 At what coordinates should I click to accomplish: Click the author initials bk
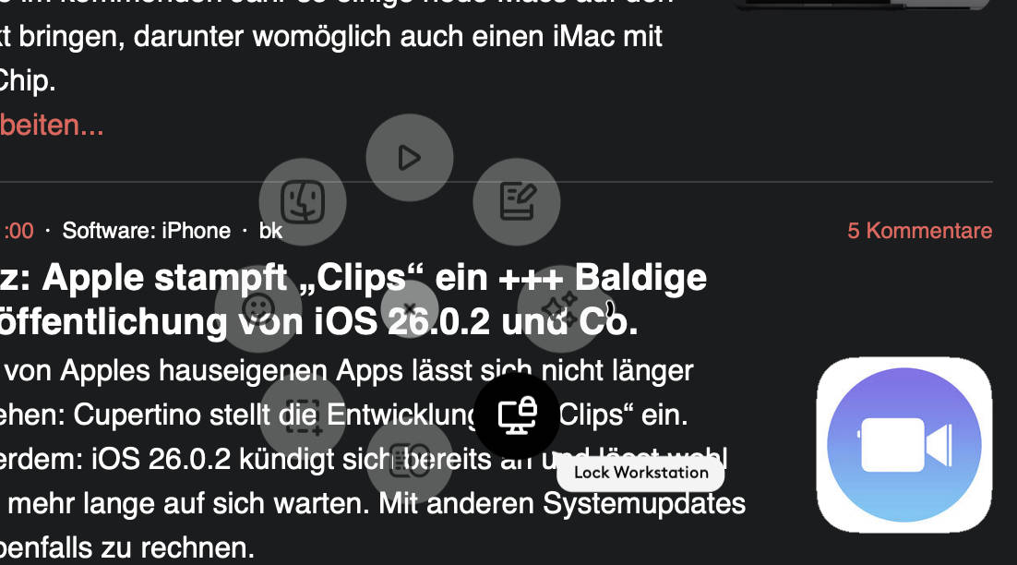coord(270,230)
